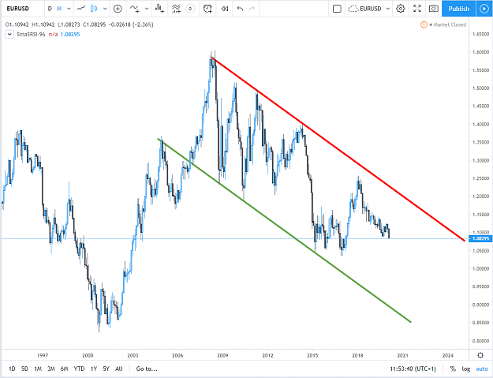
Task: Click the orange warning icon near Market Closed
Action: (x=424, y=24)
